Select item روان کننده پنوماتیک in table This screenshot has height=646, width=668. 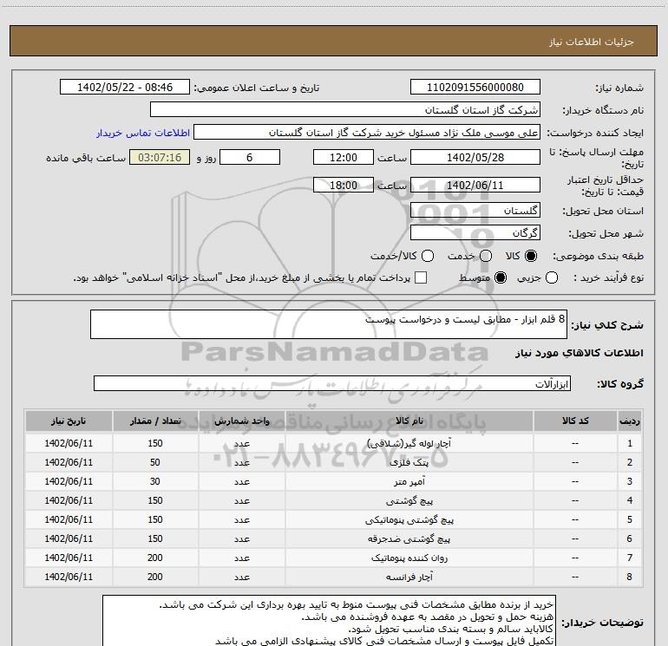409,558
